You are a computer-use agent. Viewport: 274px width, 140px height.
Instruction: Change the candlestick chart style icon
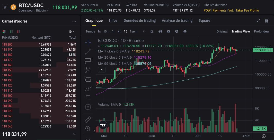pos(160,31)
